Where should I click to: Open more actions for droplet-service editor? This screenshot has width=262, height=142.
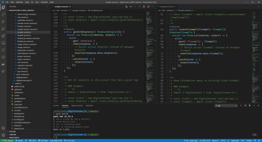click(x=153, y=7)
